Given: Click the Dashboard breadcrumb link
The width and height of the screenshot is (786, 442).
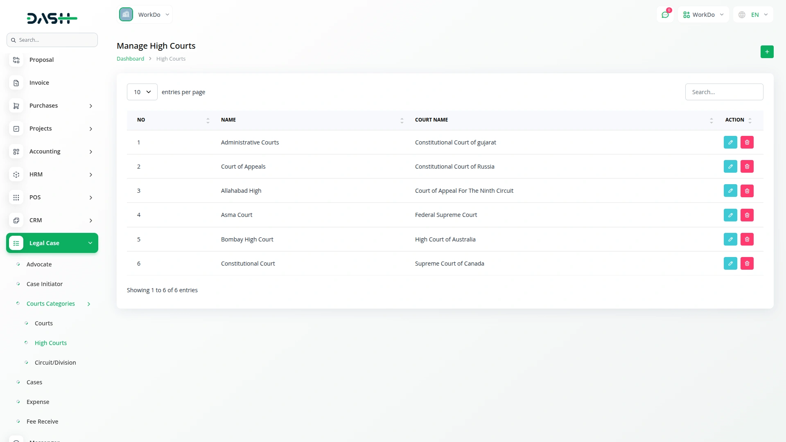Looking at the screenshot, I should tap(130, 59).
